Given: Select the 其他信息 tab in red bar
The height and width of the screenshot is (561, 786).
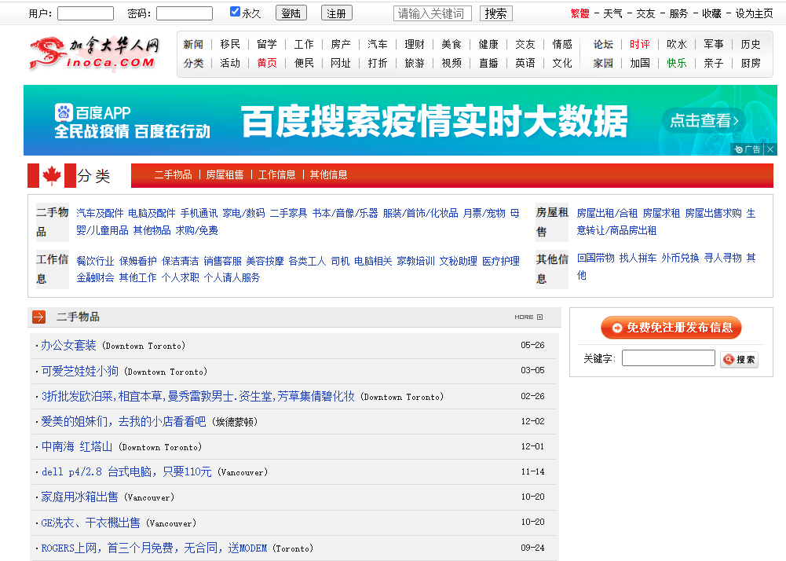Looking at the screenshot, I should pyautogui.click(x=328, y=174).
